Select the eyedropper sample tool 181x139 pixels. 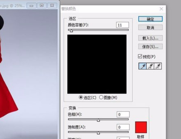coord(142,66)
